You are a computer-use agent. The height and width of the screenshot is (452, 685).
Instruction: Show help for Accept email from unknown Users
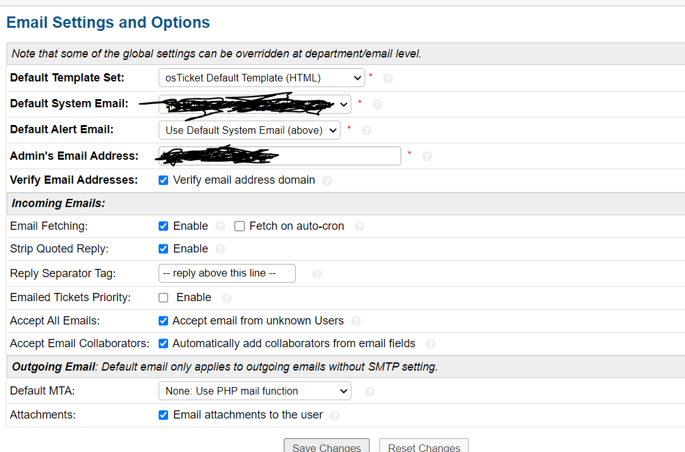356,321
